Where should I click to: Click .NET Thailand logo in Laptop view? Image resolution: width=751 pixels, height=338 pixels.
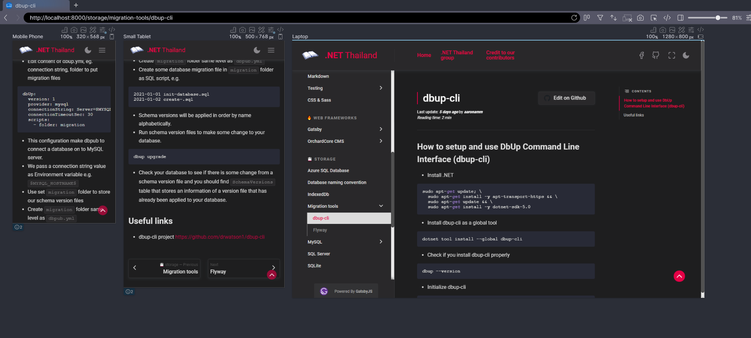click(x=339, y=55)
